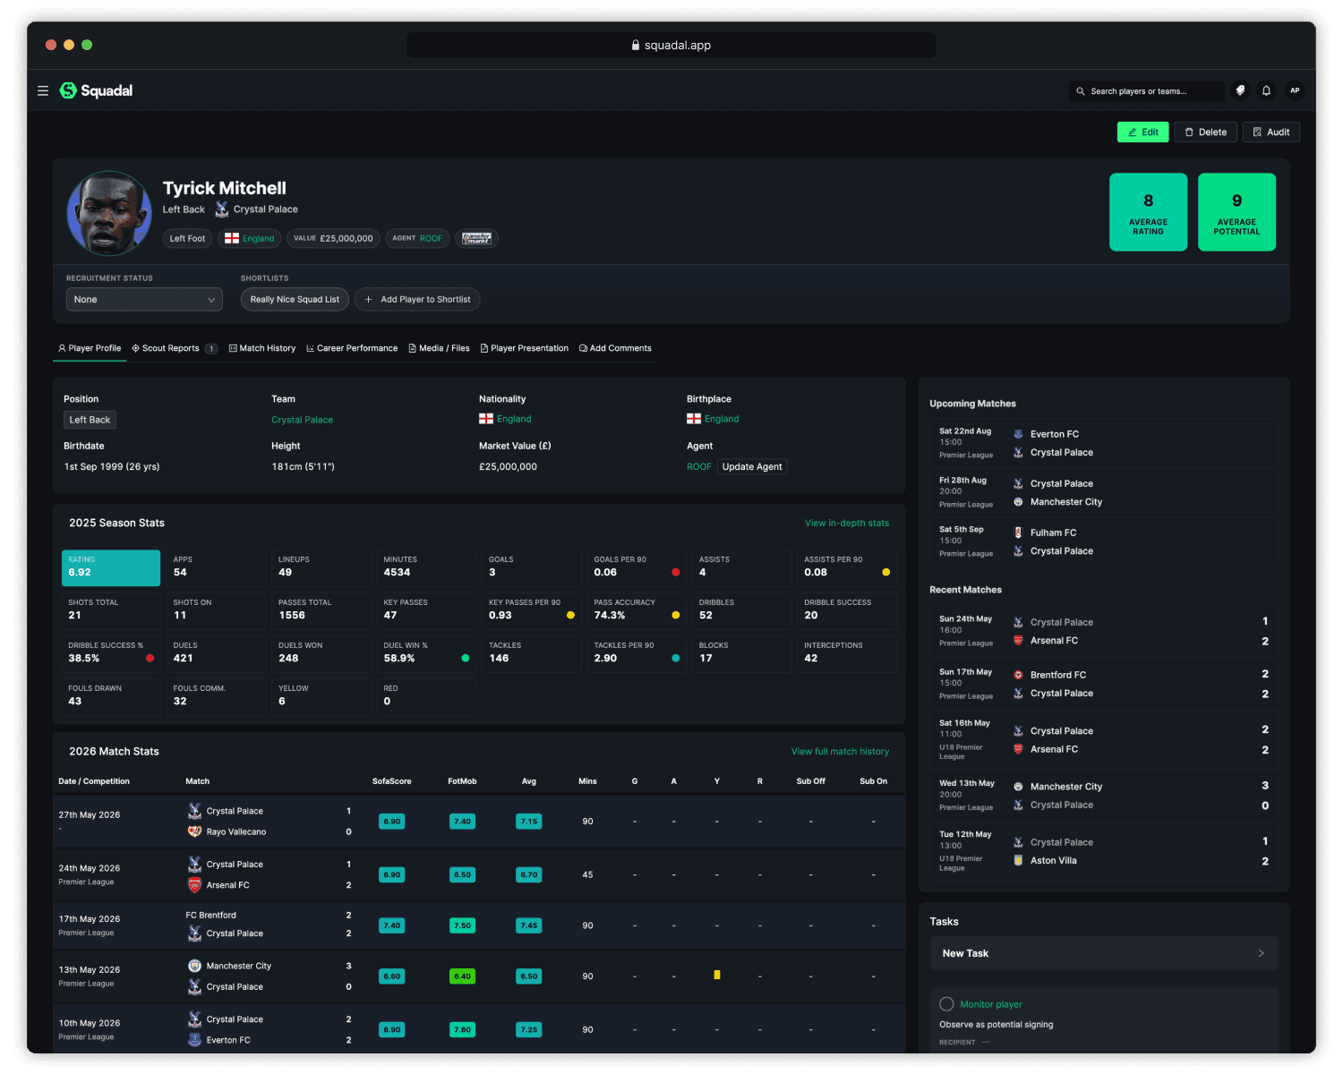The width and height of the screenshot is (1343, 1074).
Task: Click the squadal.app address bar
Action: [x=671, y=45]
